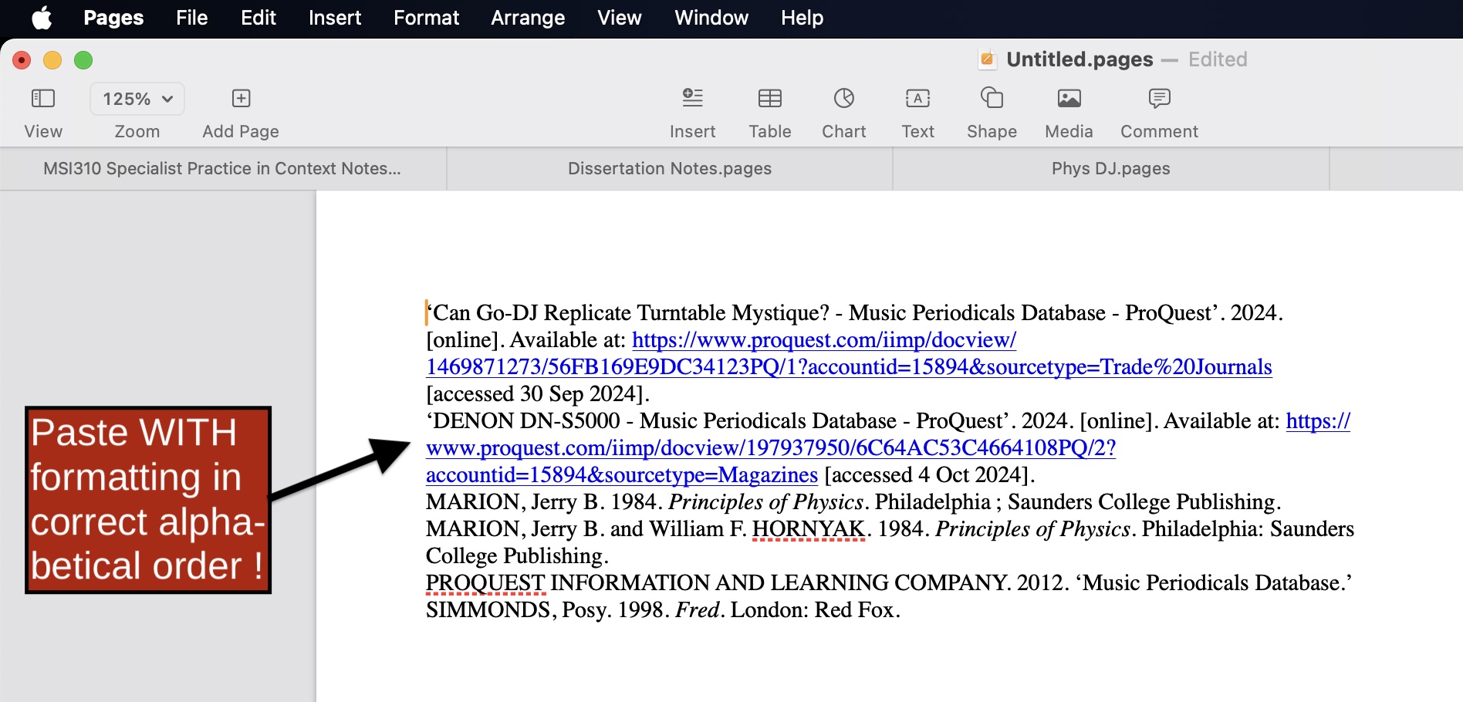Open the Format menu
Viewport: 1463px width, 702px height.
426,18
